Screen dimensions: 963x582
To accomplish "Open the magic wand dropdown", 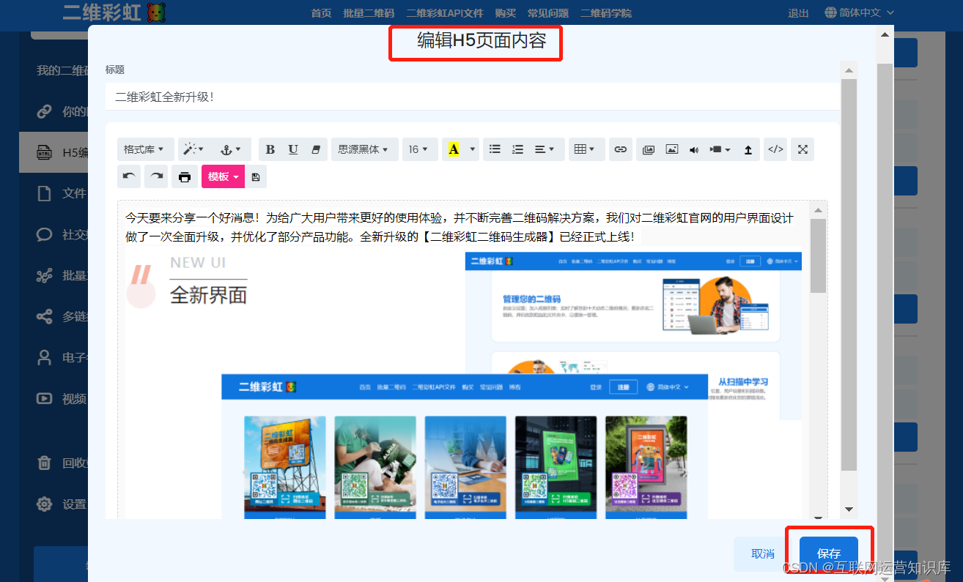I will 193,149.
